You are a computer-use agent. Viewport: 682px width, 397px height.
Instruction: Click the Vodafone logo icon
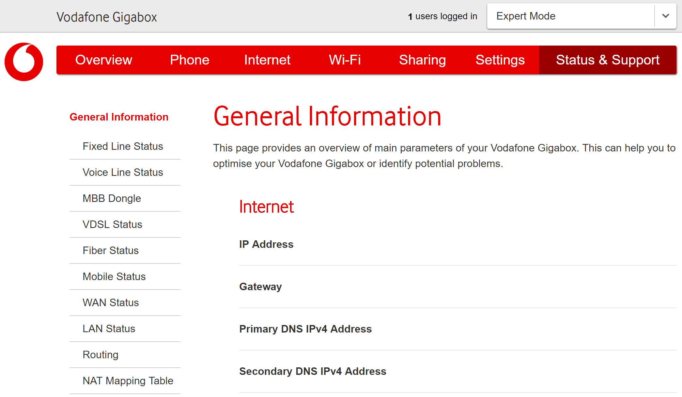(x=24, y=62)
